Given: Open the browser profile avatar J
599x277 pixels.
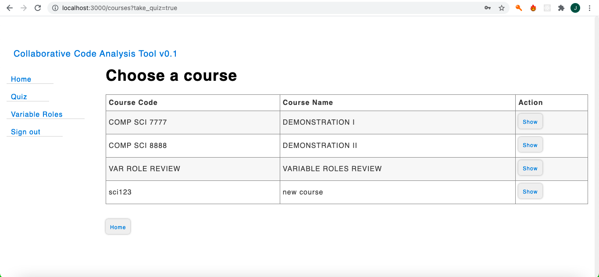Looking at the screenshot, I should point(575,7).
